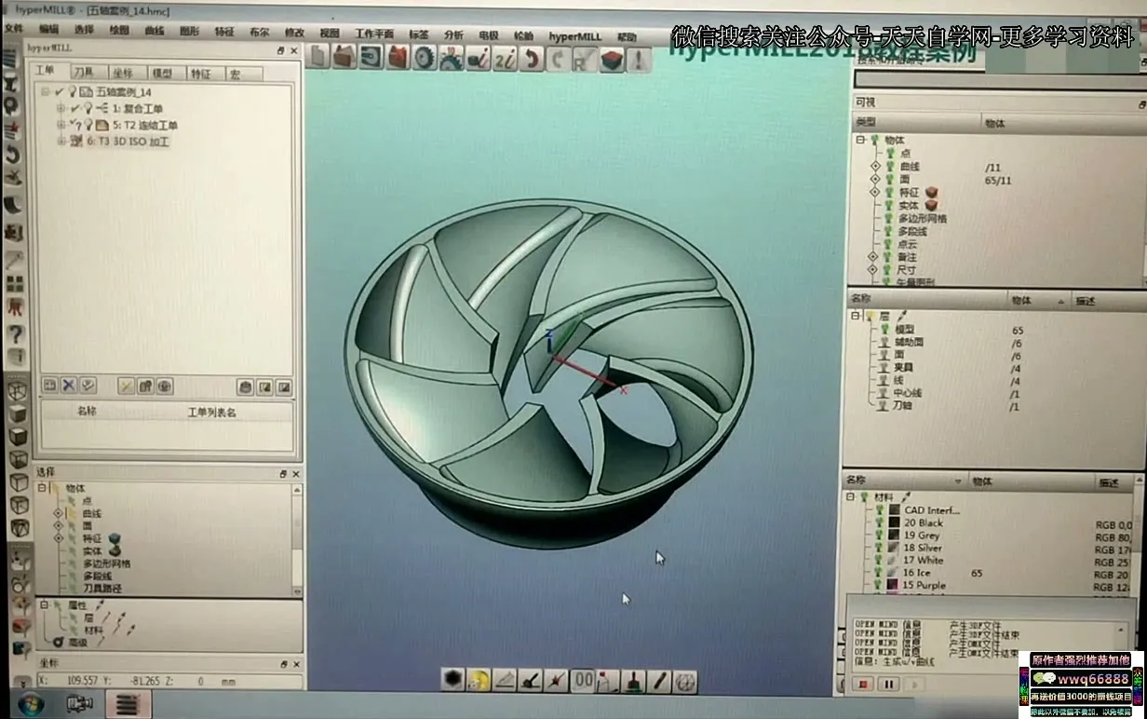Click the 物体 column header in 可视 panel
This screenshot has width=1147, height=719.
coord(994,122)
